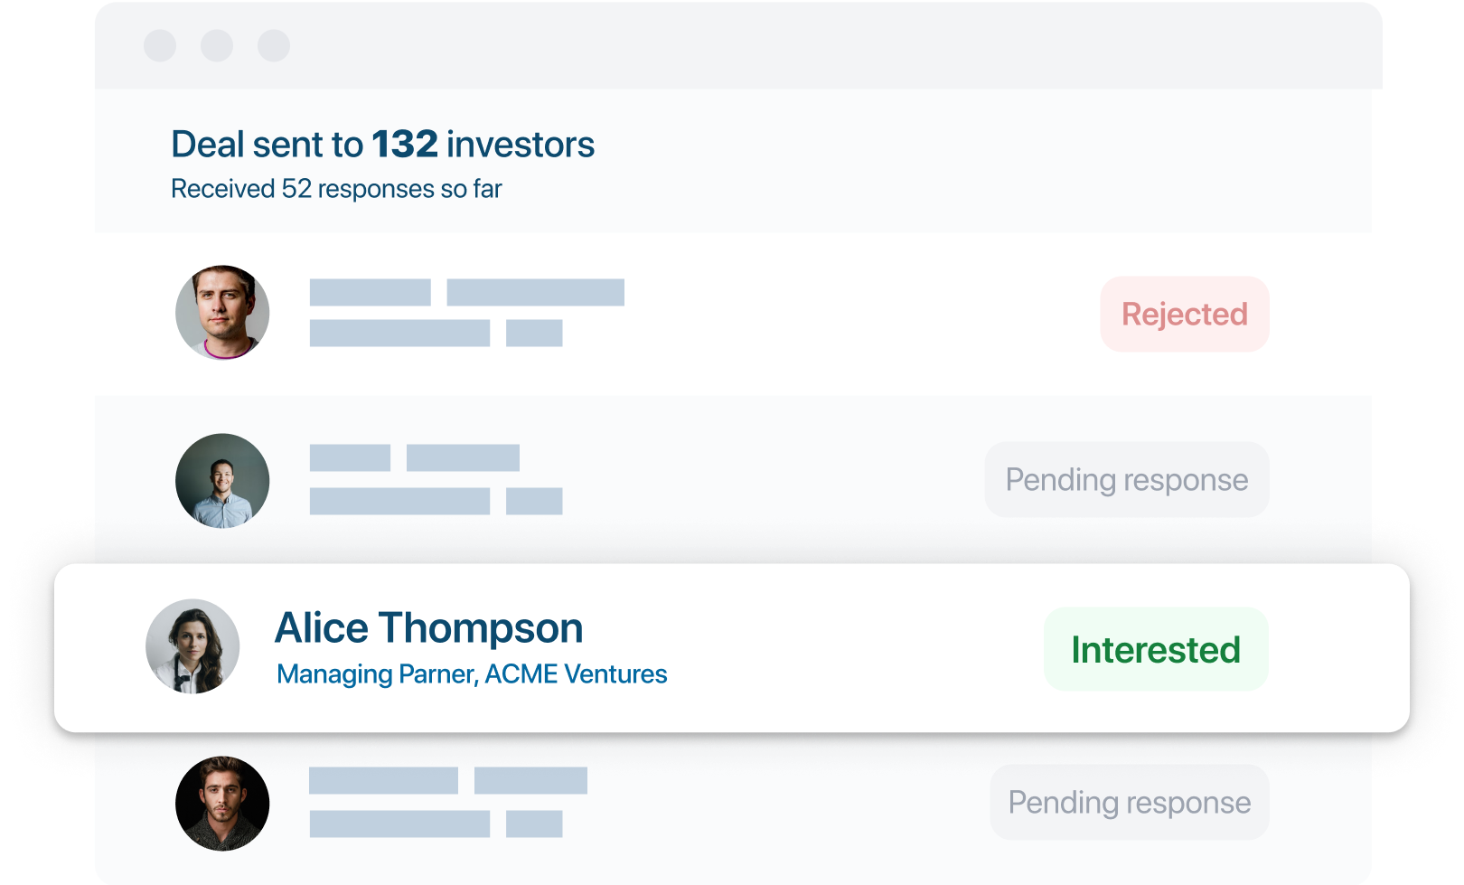Screen dimensions: 1464x885
Task: Click the rightmost gray window control dot
Action: pos(274,45)
